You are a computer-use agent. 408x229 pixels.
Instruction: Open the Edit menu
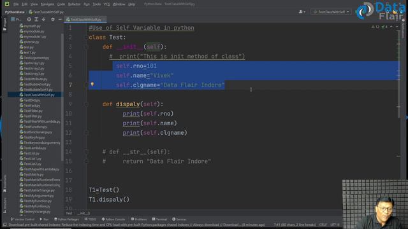click(x=24, y=4)
